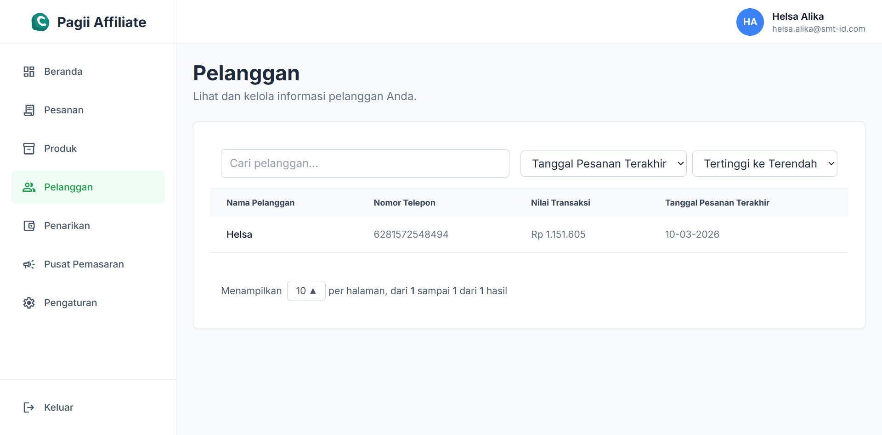Click the Keluar button
Screen dimensions: 882x435
(58, 407)
